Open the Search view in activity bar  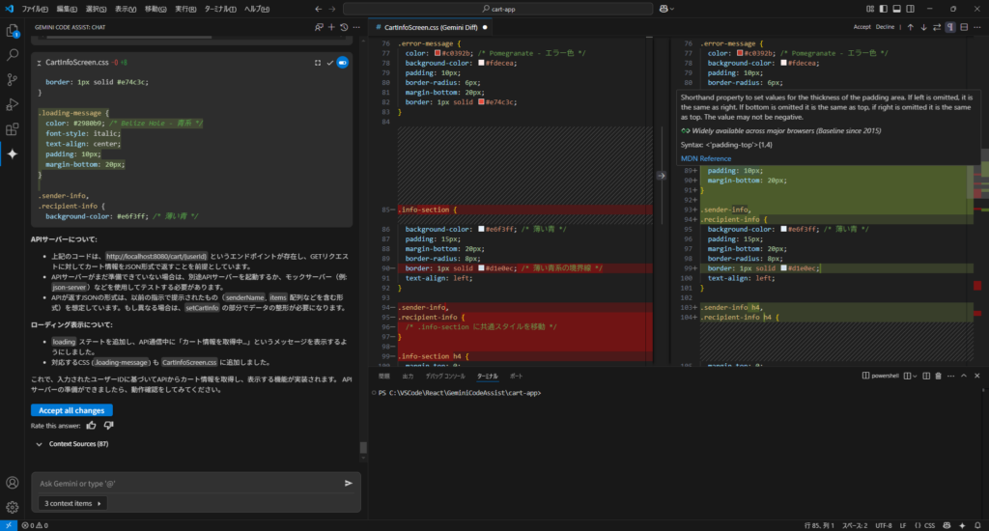(12, 55)
